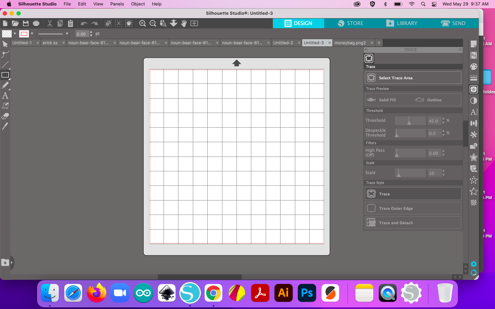This screenshot has height=309, width=495.
Task: Collapse the Trace panel with chevron
Action: (x=366, y=50)
